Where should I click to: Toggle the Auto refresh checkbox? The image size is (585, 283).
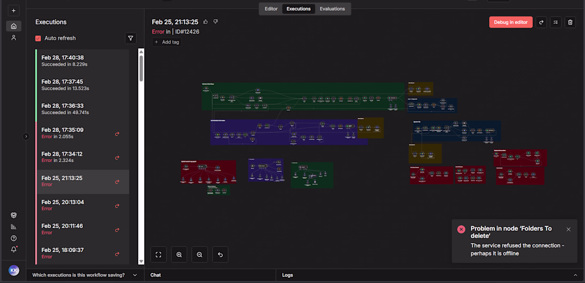point(38,38)
